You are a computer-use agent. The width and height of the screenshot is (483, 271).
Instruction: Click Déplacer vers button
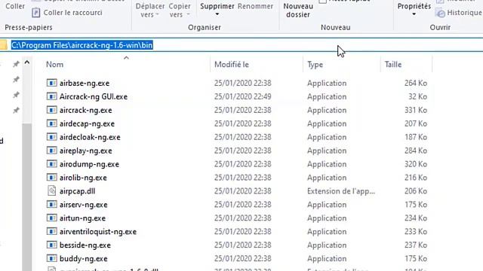[149, 10]
